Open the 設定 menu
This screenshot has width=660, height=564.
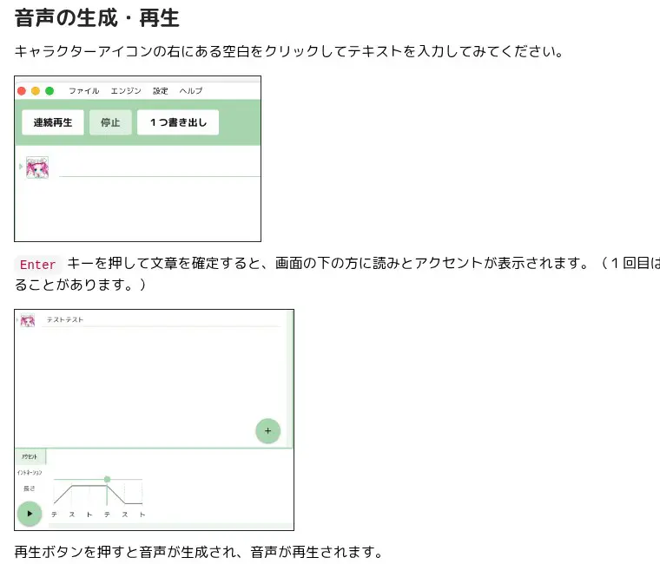click(x=161, y=91)
